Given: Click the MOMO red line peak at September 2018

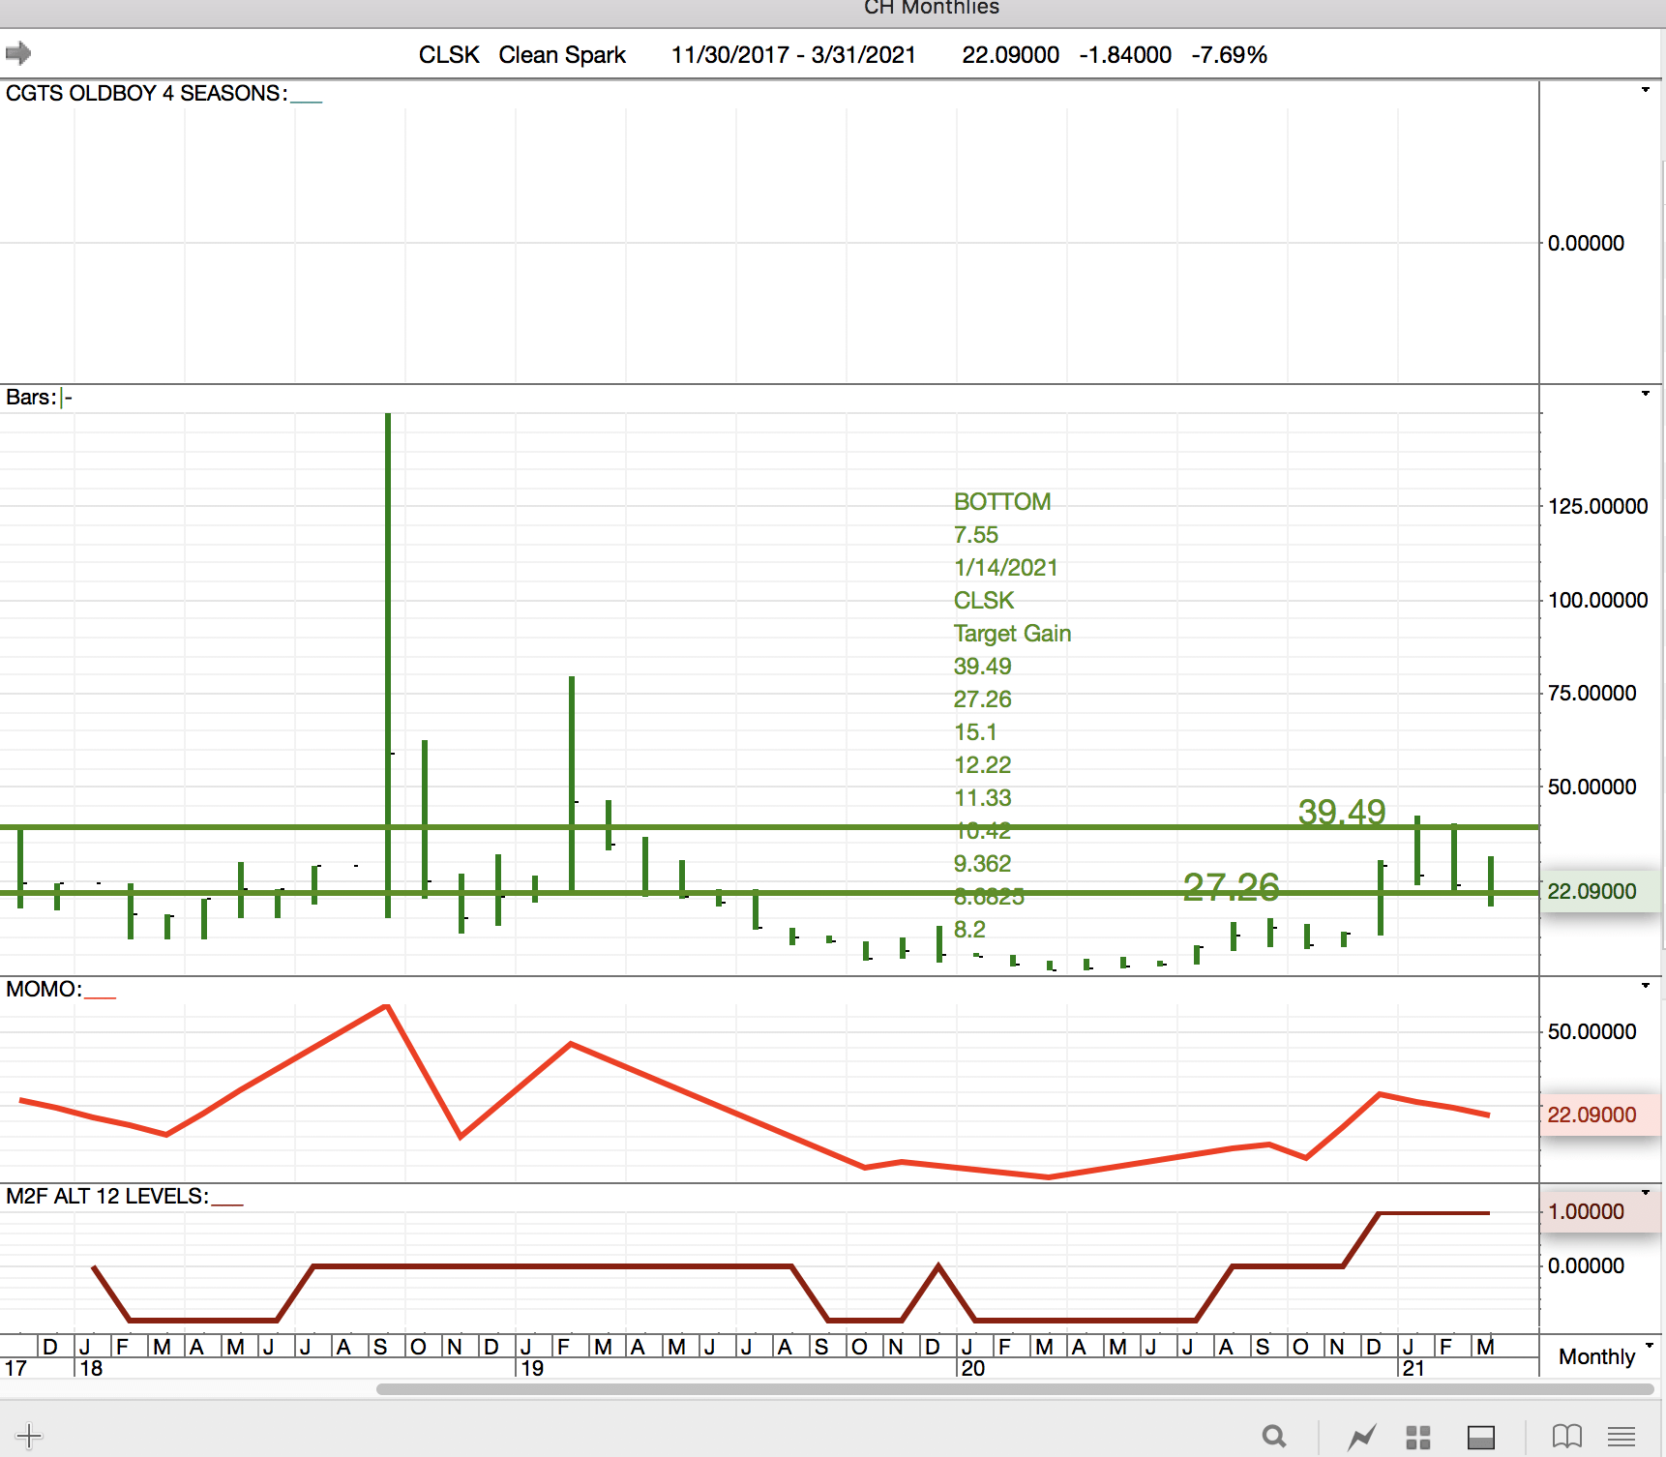Looking at the screenshot, I should pyautogui.click(x=387, y=1006).
